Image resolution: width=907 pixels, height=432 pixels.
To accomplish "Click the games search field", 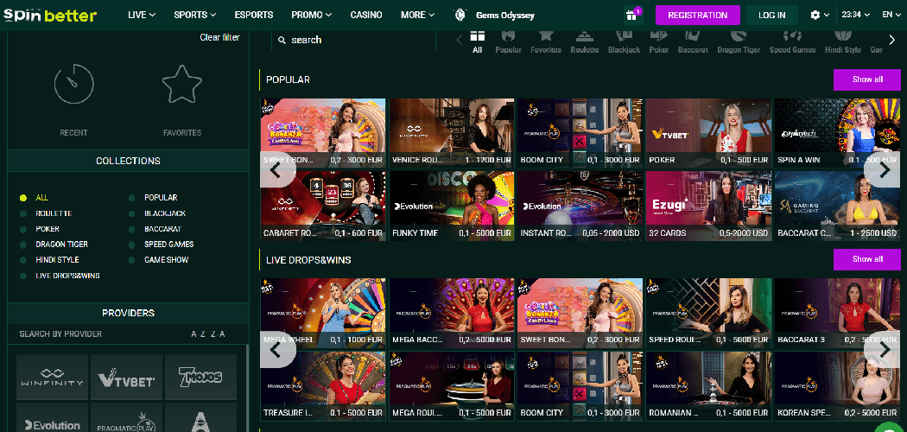I will click(x=358, y=40).
